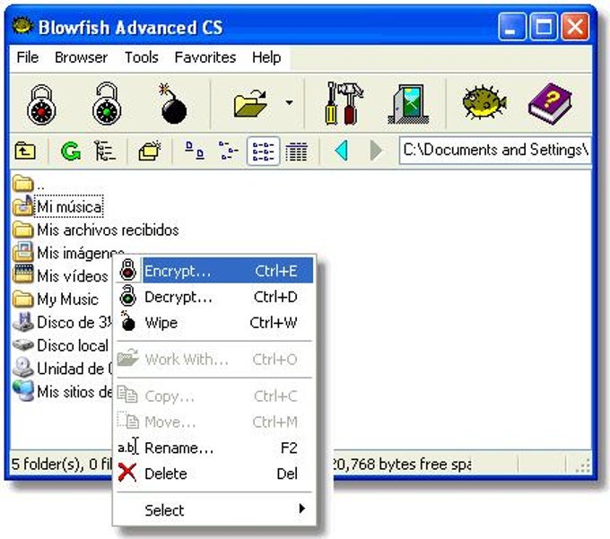Choose Decrypt... from context menu
The width and height of the screenshot is (610, 539).
click(214, 297)
